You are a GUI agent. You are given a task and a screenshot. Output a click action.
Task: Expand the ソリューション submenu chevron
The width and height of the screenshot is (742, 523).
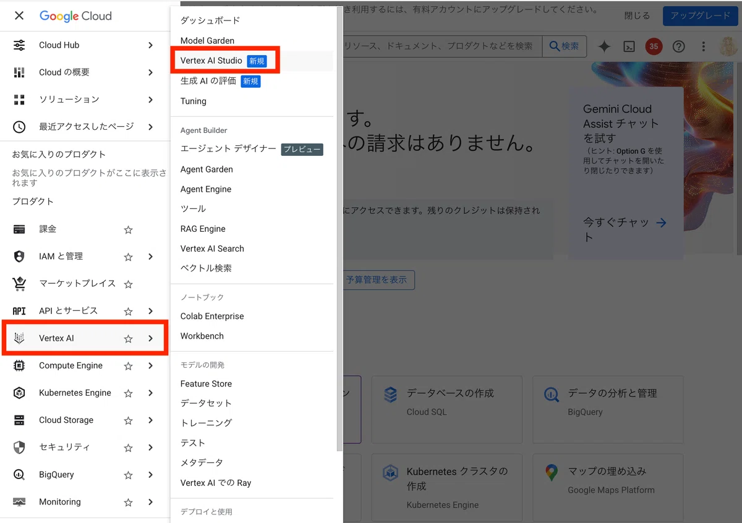pos(150,100)
